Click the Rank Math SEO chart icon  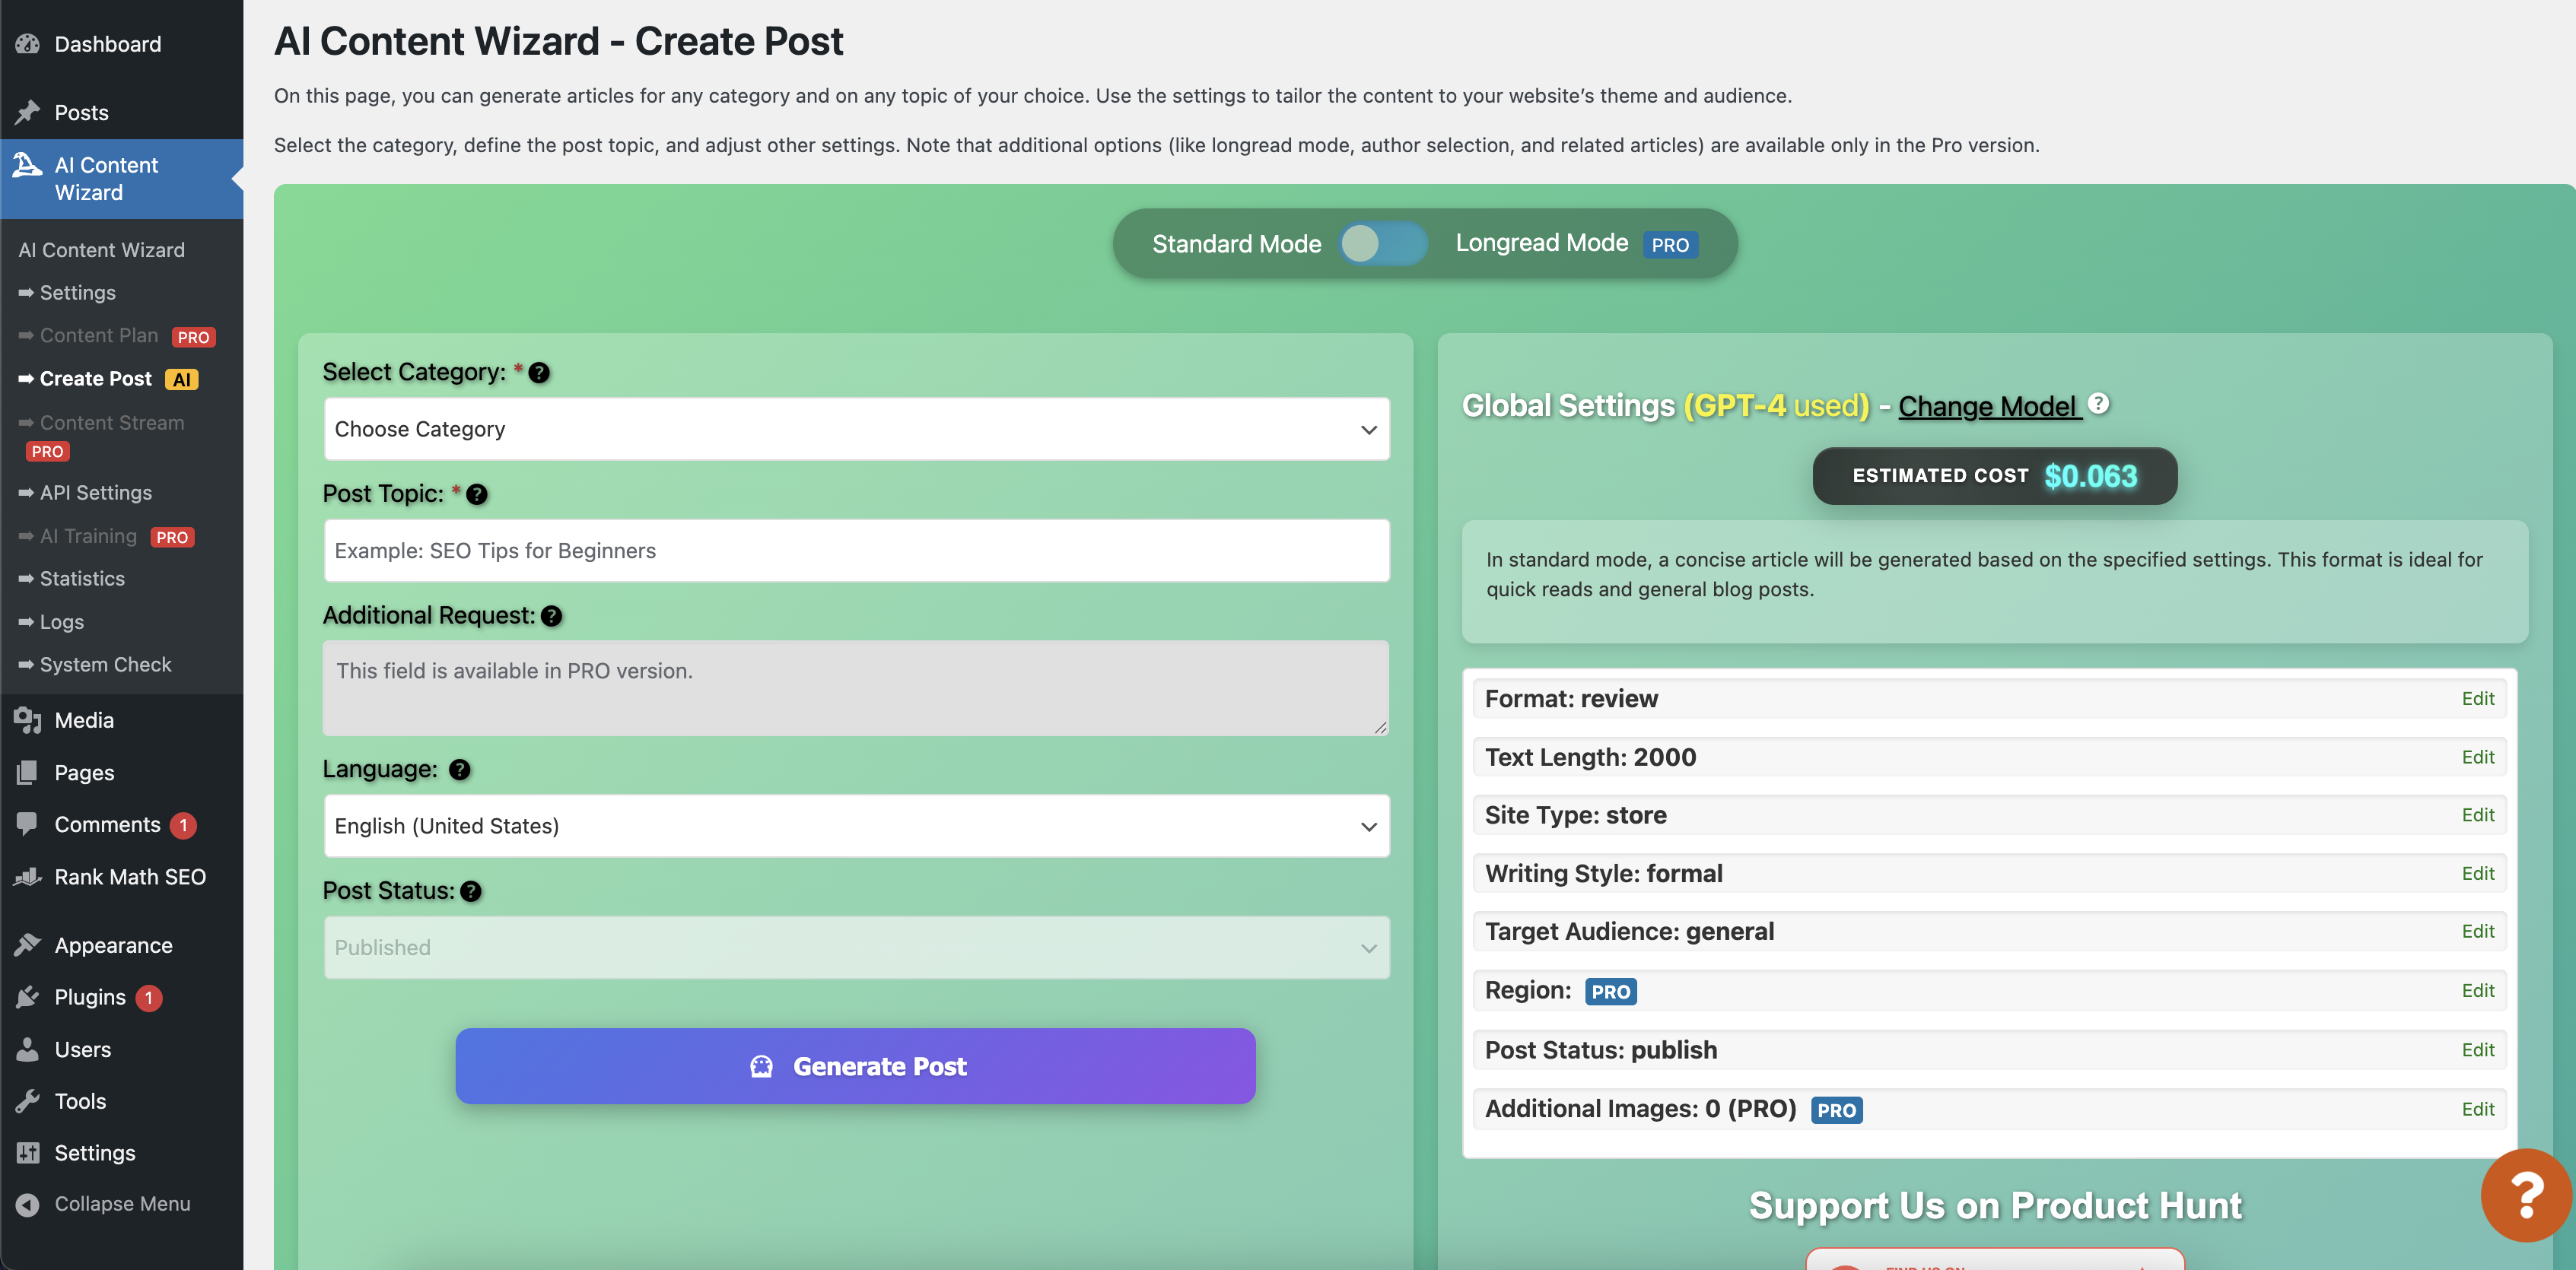pos(27,876)
